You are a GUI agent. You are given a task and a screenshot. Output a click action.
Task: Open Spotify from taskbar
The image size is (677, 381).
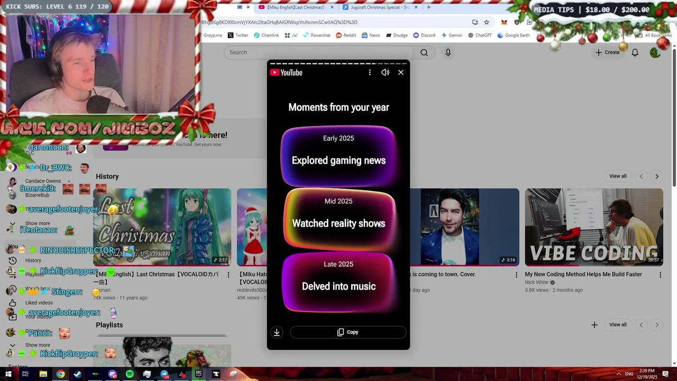[130, 374]
